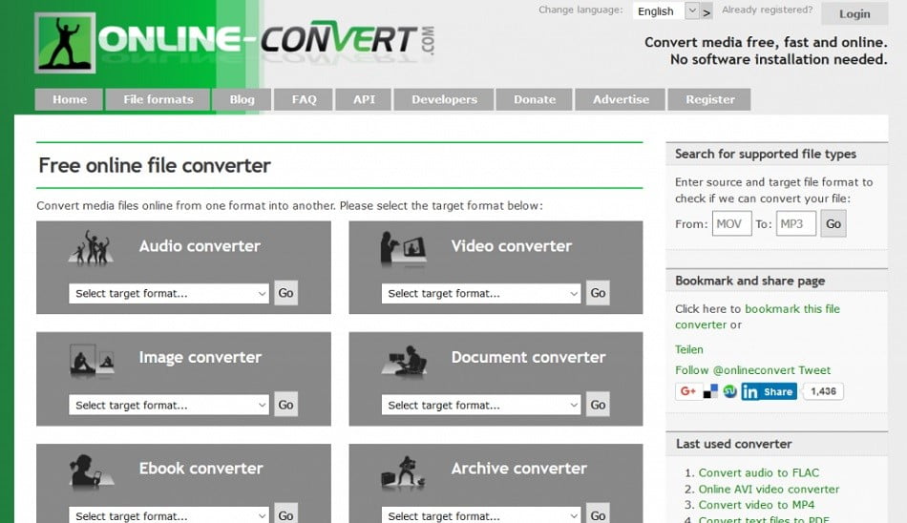Open the API tab

(x=364, y=99)
